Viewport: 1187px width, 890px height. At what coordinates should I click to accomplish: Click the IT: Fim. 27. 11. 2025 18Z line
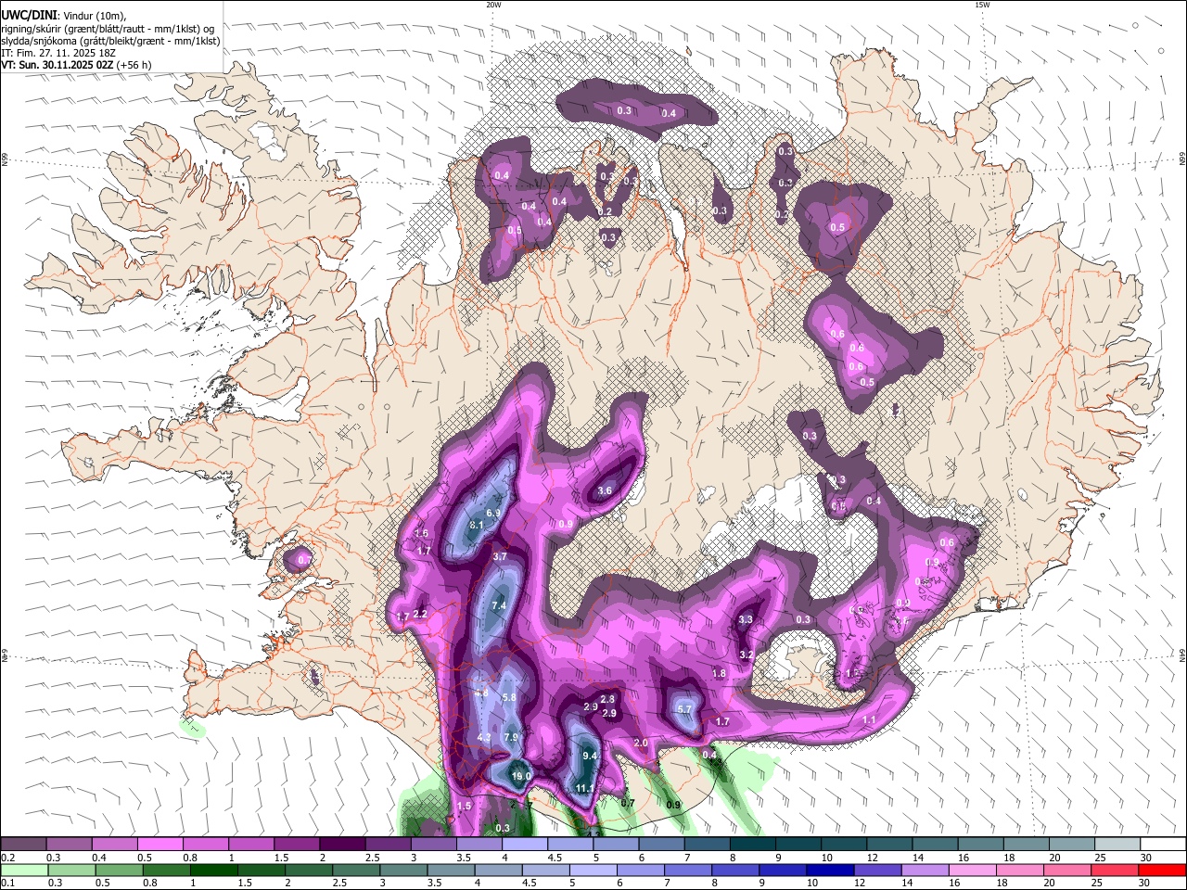point(58,53)
